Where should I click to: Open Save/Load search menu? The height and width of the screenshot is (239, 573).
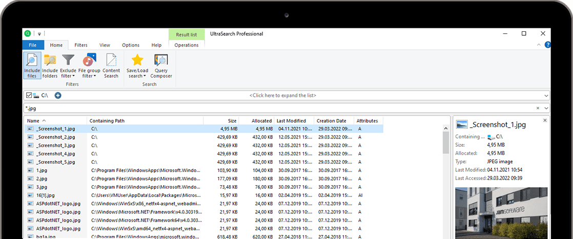[137, 66]
